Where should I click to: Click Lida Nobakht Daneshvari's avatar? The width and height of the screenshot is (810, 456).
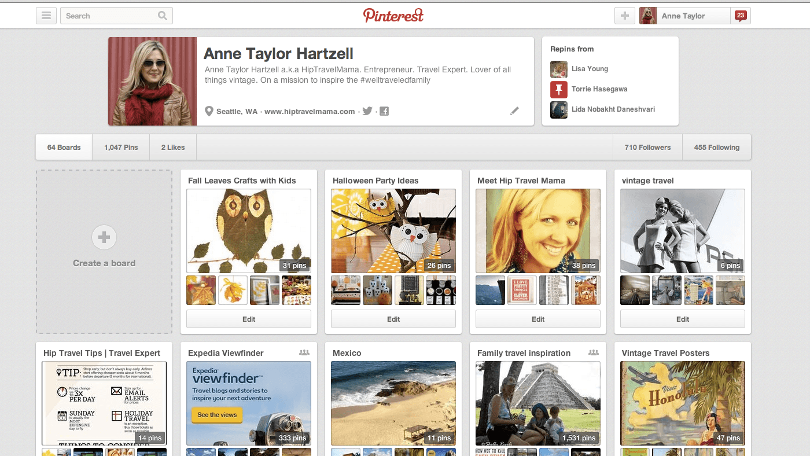(x=558, y=109)
